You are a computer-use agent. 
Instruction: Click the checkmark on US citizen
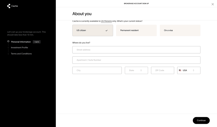pos(106,31)
